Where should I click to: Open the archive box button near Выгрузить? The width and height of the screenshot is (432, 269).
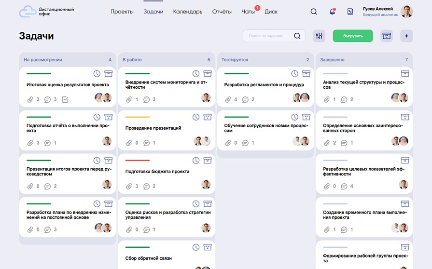tap(386, 36)
